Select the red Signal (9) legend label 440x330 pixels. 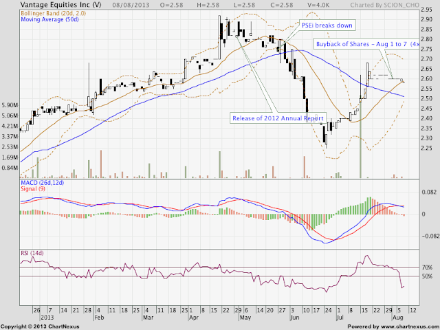click(x=33, y=189)
